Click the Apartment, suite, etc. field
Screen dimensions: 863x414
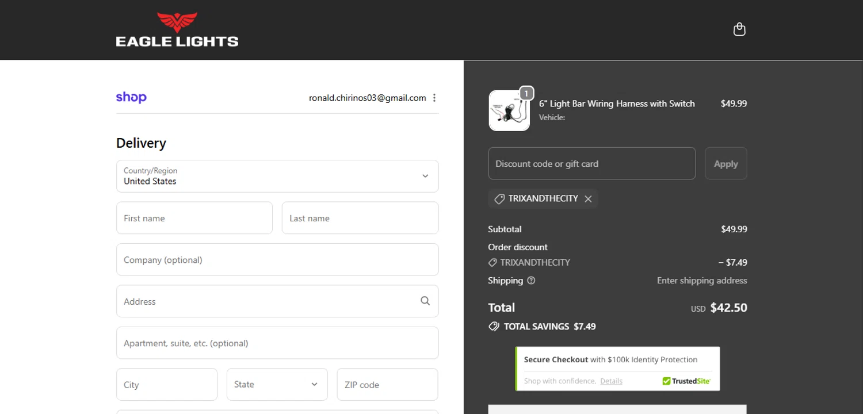coord(277,343)
